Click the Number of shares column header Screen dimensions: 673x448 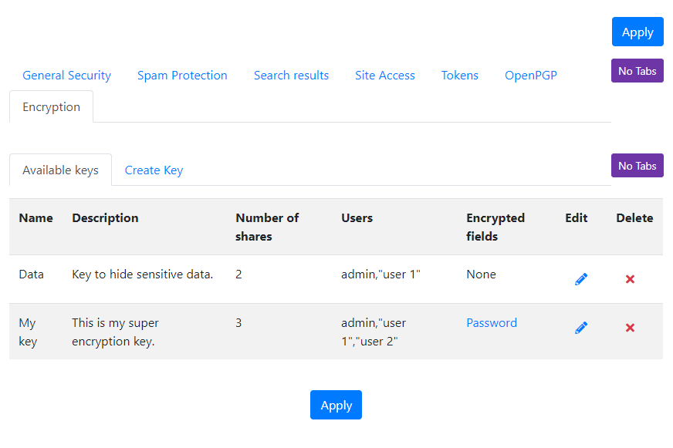267,227
